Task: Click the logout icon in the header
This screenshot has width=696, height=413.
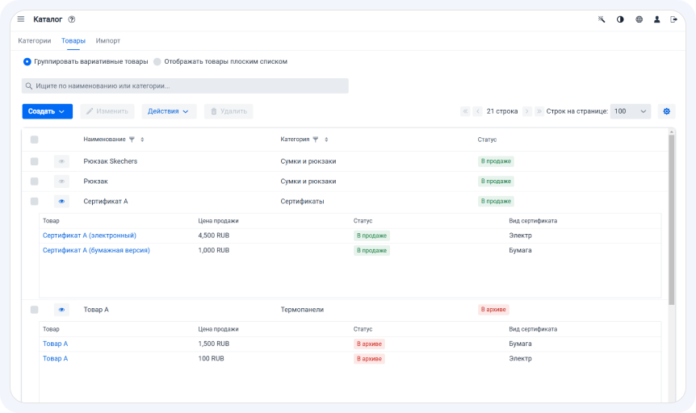Action: click(674, 19)
